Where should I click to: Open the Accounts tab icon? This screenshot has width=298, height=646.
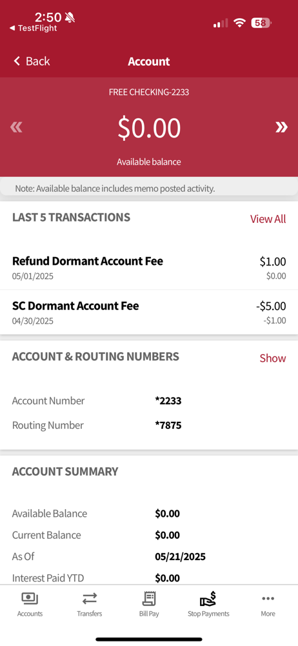(x=30, y=599)
